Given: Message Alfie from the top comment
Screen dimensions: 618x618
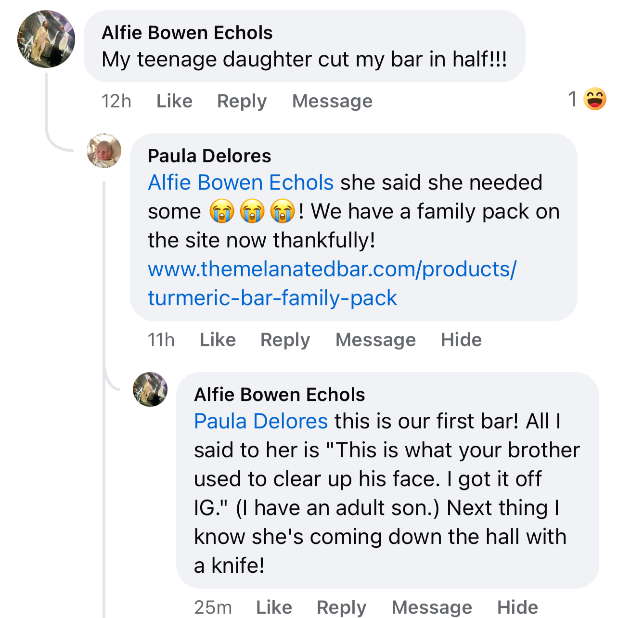Looking at the screenshot, I should pos(332,101).
